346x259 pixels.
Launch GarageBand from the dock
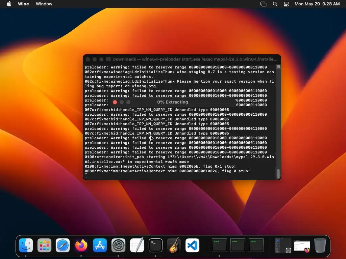point(174,245)
